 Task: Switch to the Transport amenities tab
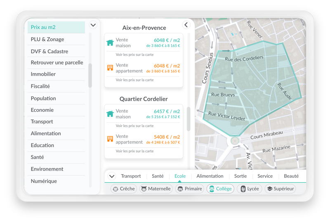click(131, 176)
